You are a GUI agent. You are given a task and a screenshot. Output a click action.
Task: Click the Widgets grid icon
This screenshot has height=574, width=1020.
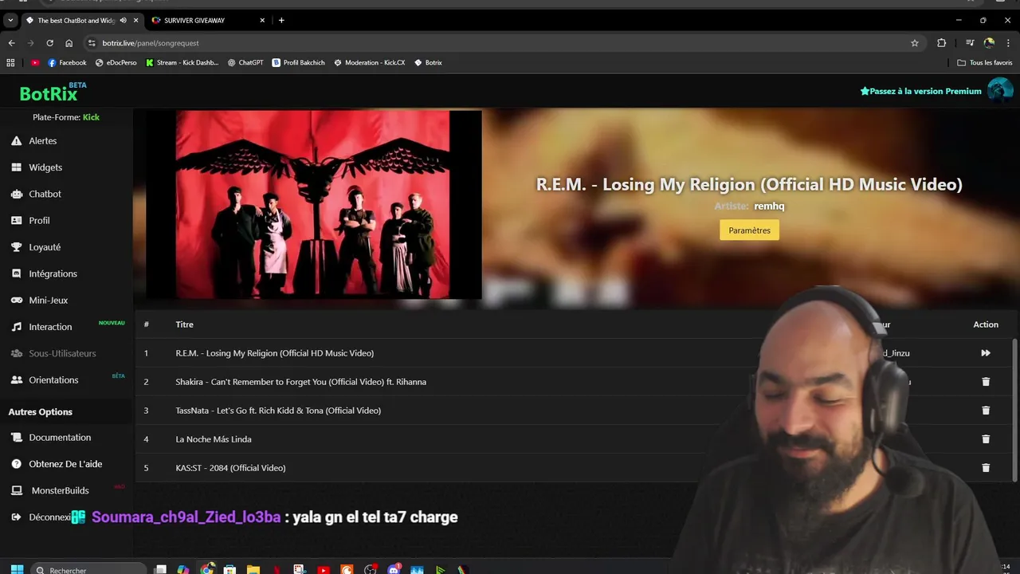16,167
